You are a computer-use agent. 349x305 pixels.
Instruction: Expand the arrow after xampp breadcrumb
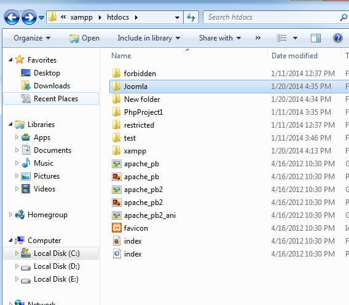100,17
